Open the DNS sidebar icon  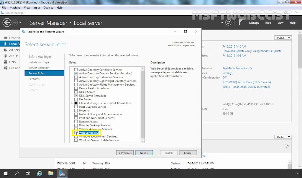coord(6,62)
